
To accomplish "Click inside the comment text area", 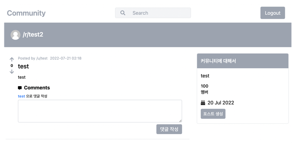I will [x=100, y=111].
